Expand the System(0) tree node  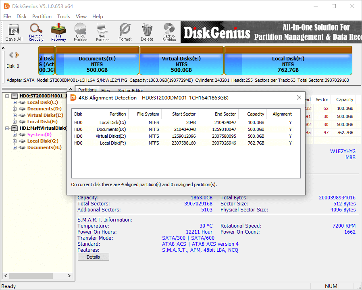click(x=15, y=135)
